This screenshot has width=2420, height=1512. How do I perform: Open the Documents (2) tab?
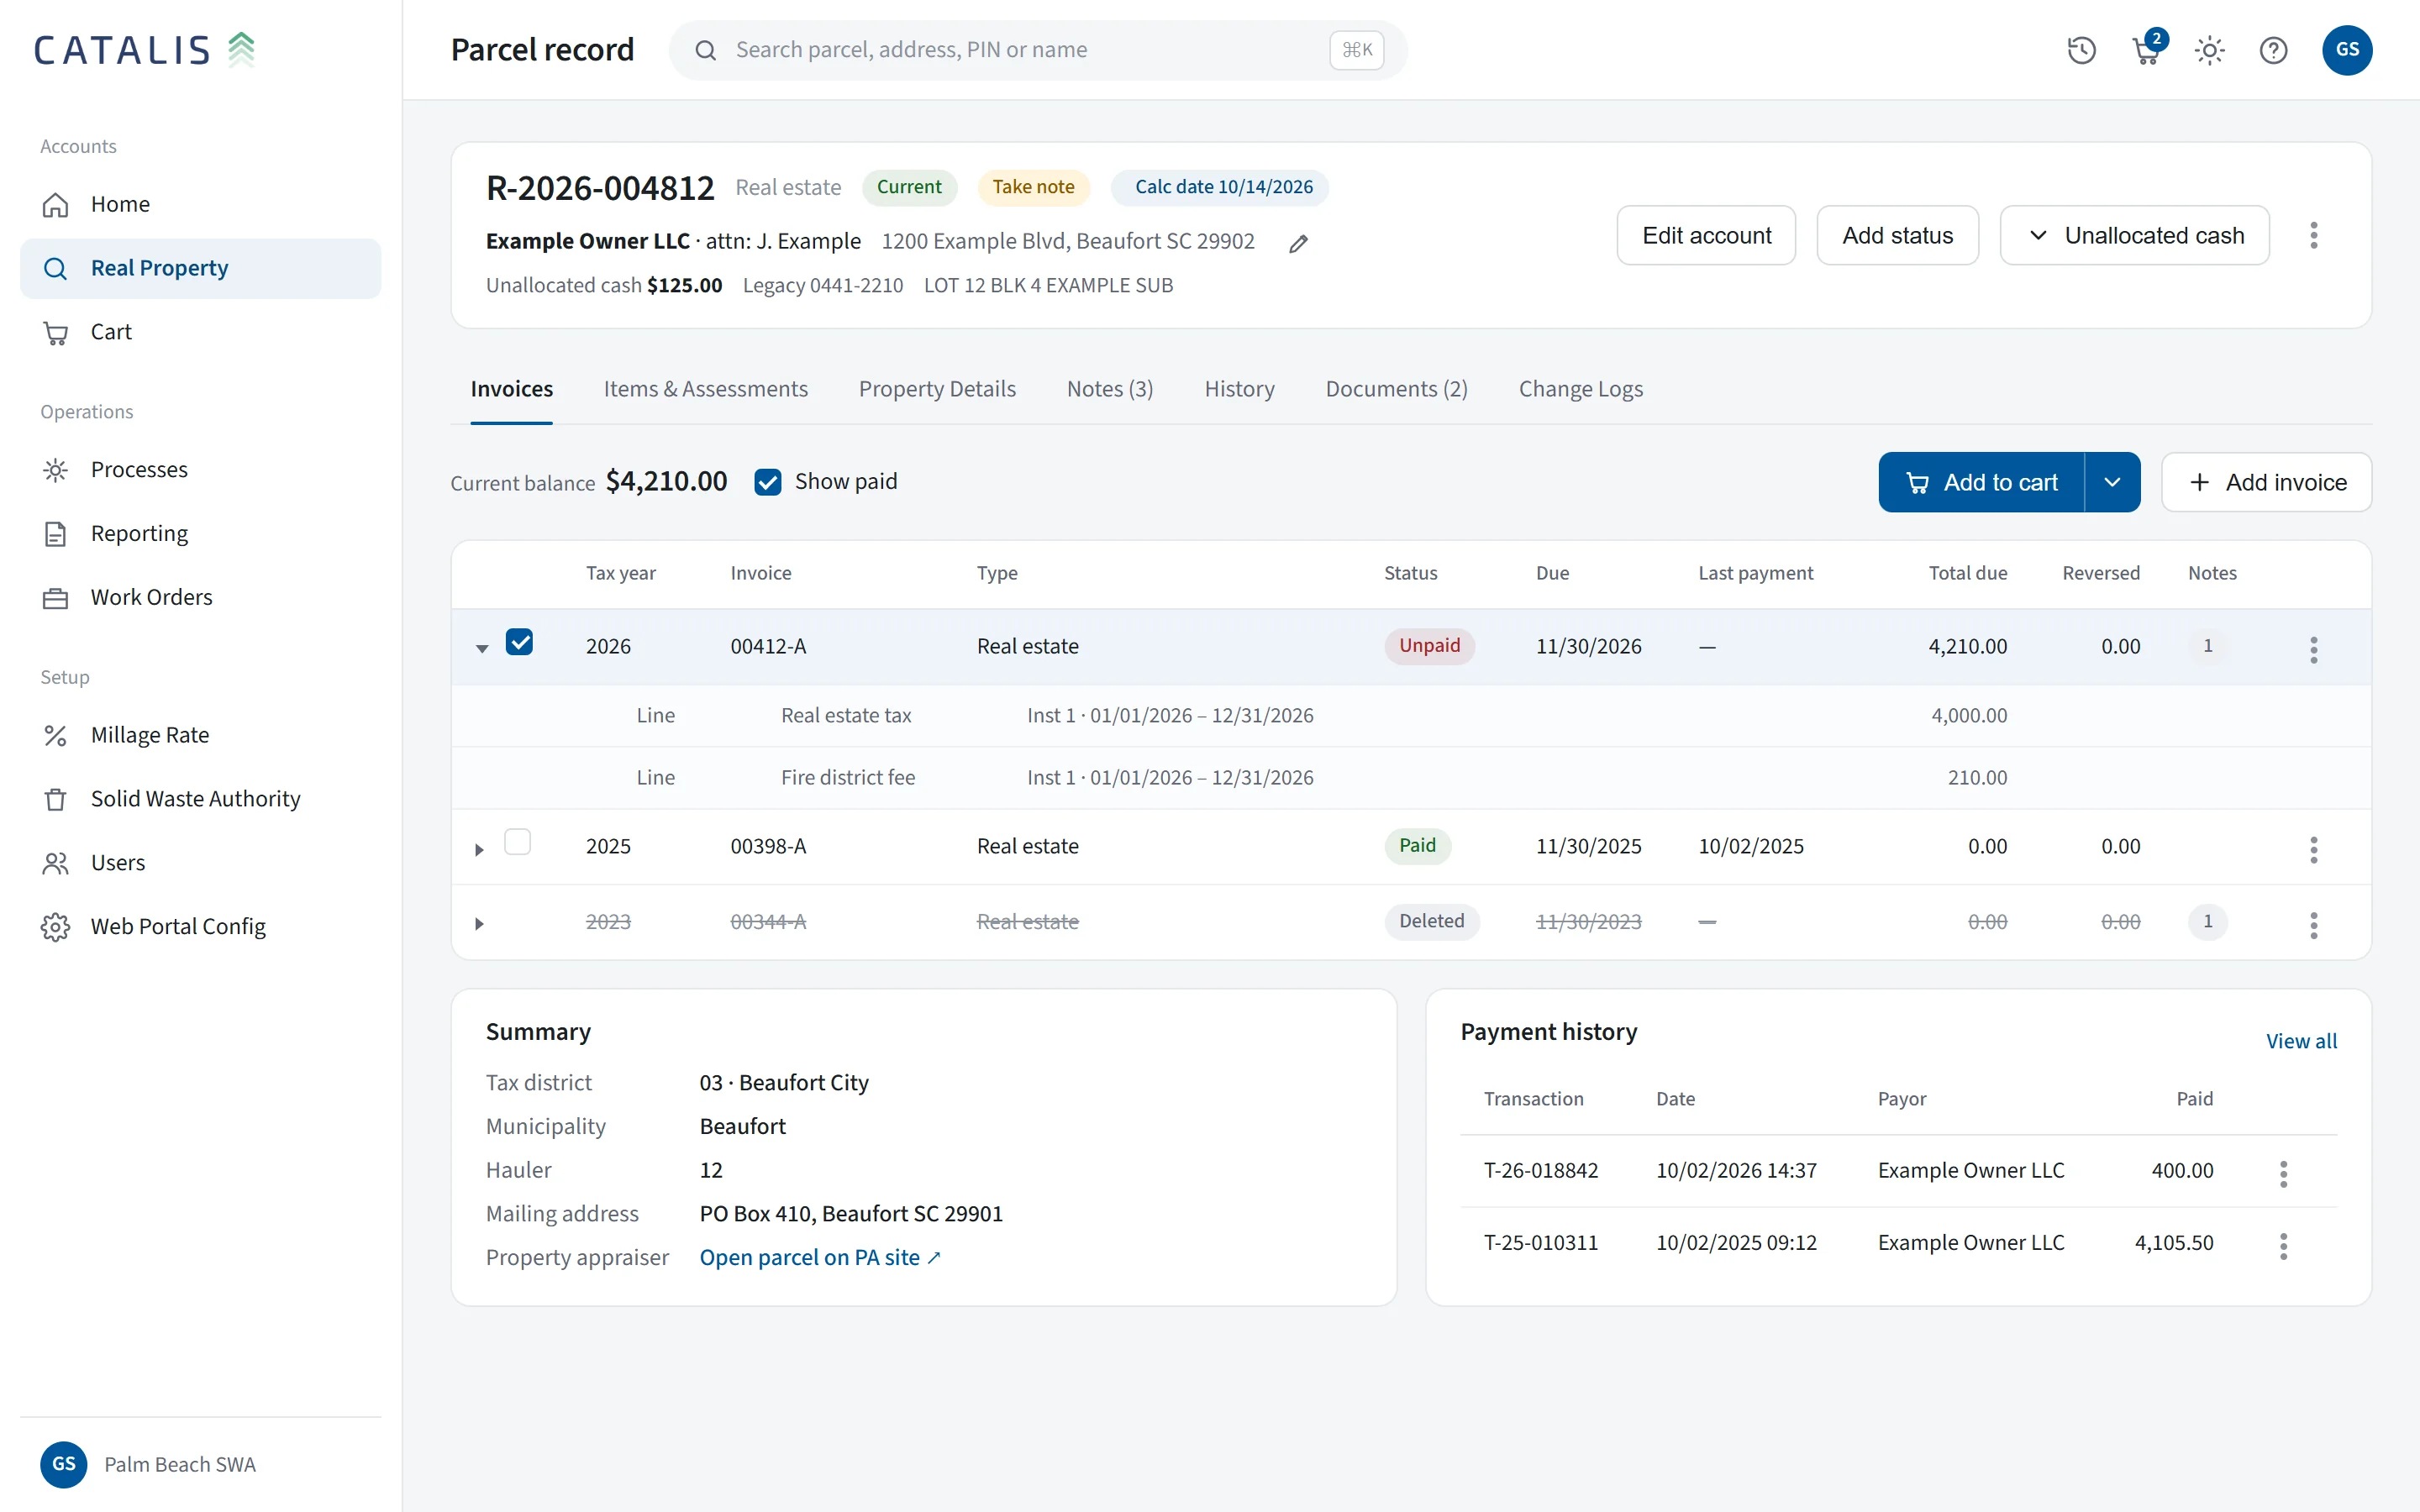[1396, 389]
